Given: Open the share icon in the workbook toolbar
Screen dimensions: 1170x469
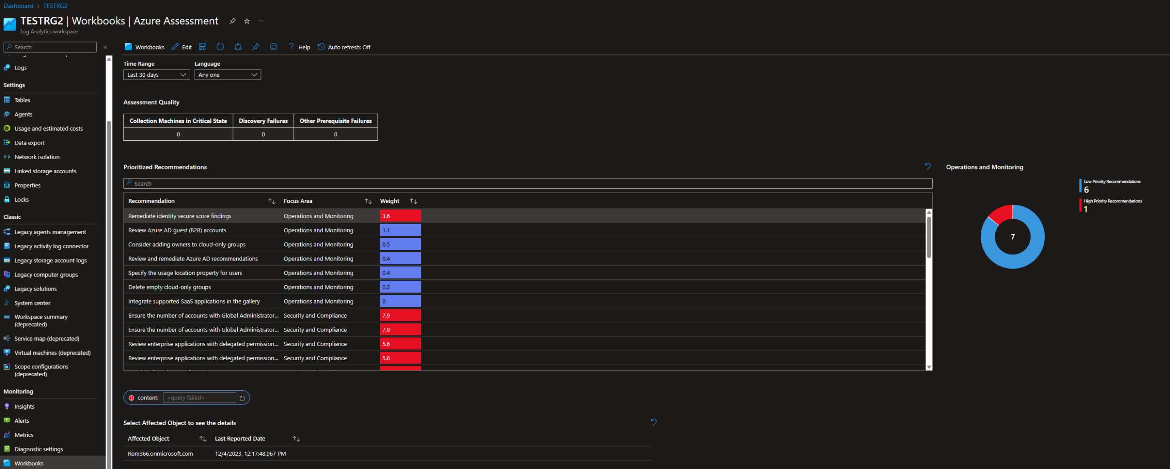Looking at the screenshot, I should [x=238, y=47].
